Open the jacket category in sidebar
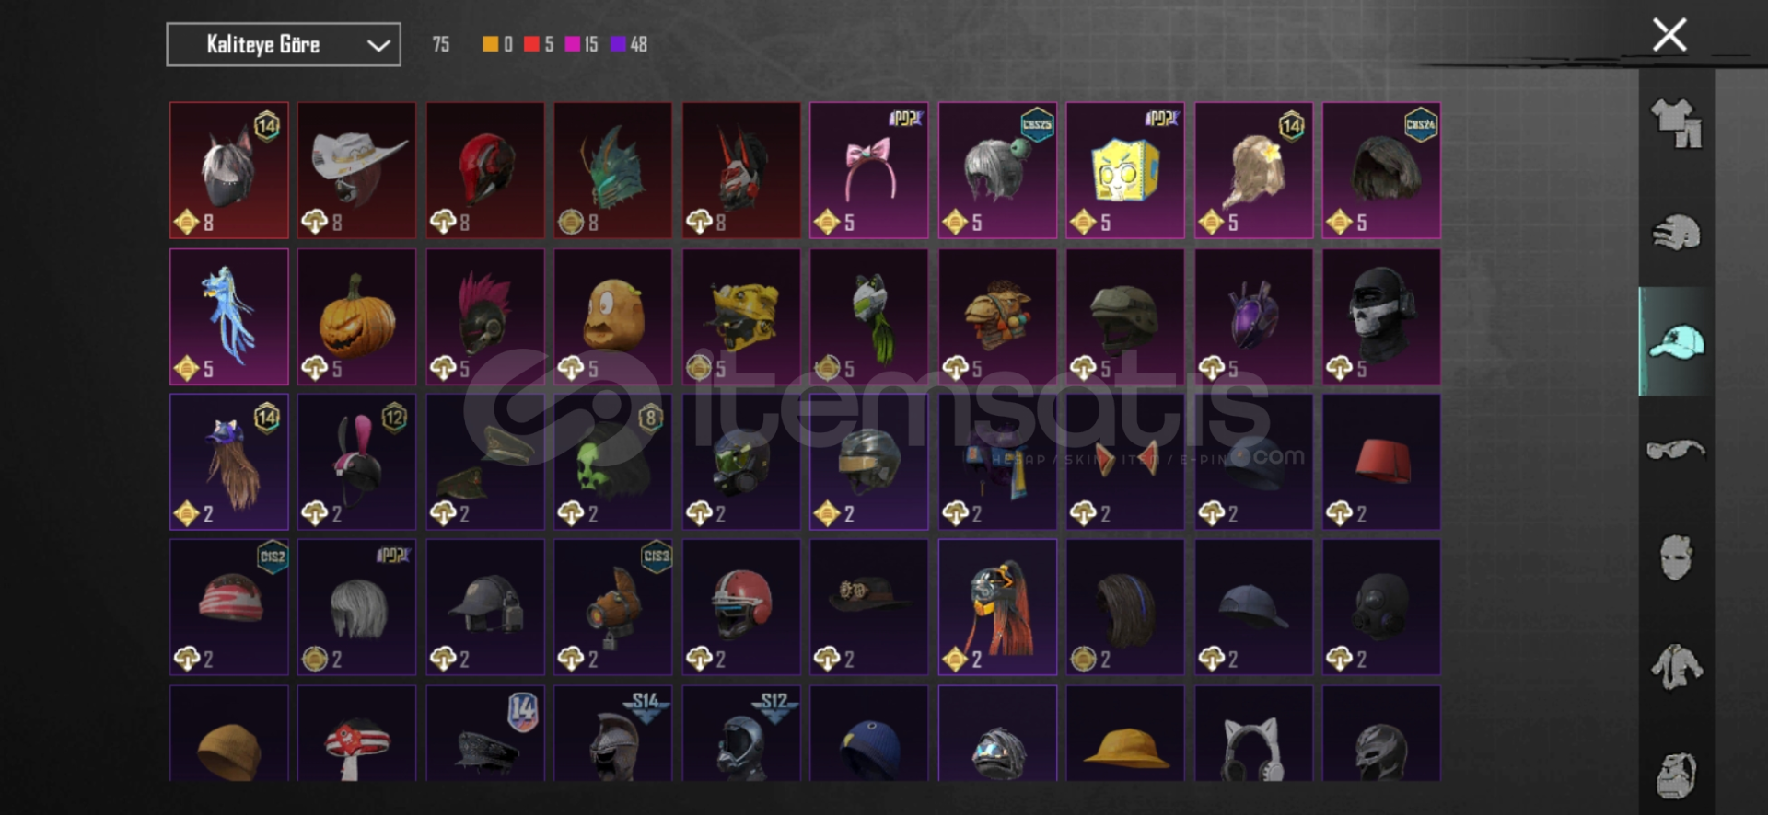The width and height of the screenshot is (1768, 815). pyautogui.click(x=1676, y=666)
